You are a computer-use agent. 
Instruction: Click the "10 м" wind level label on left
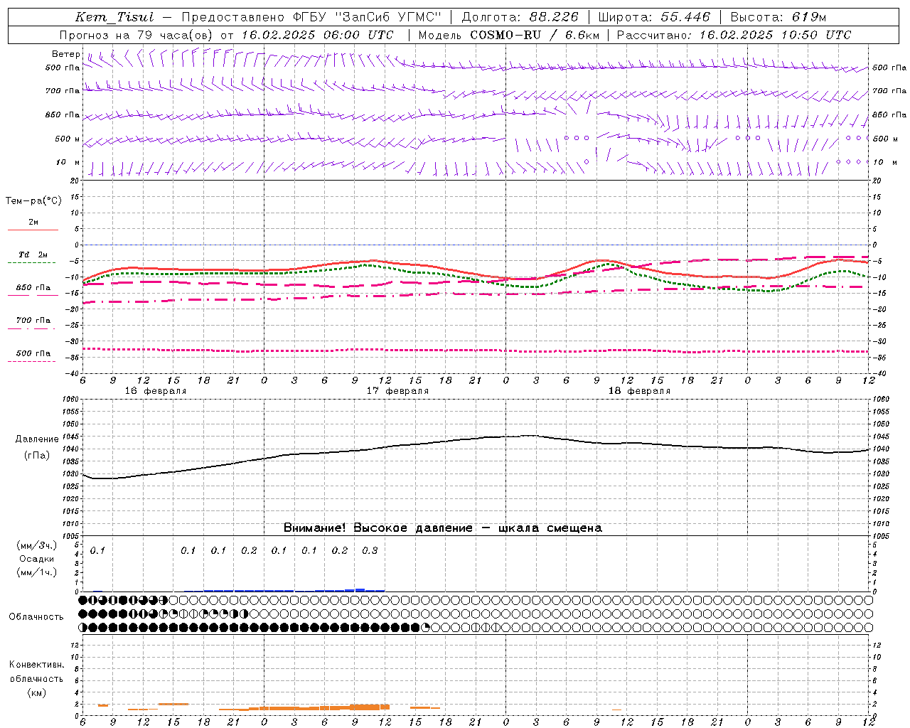(x=68, y=163)
